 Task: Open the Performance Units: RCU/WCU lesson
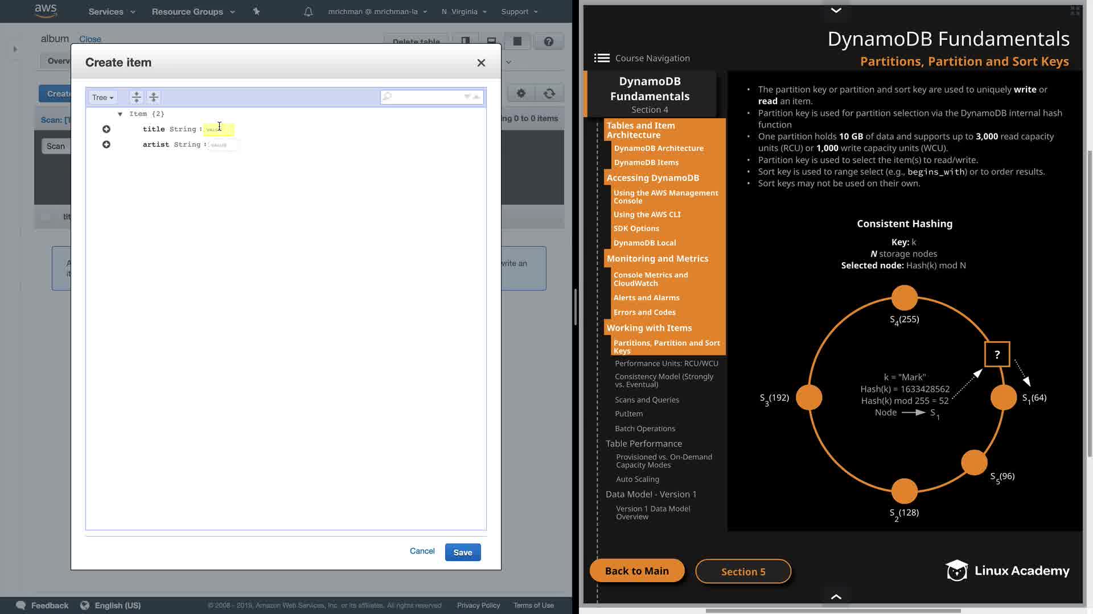click(666, 363)
